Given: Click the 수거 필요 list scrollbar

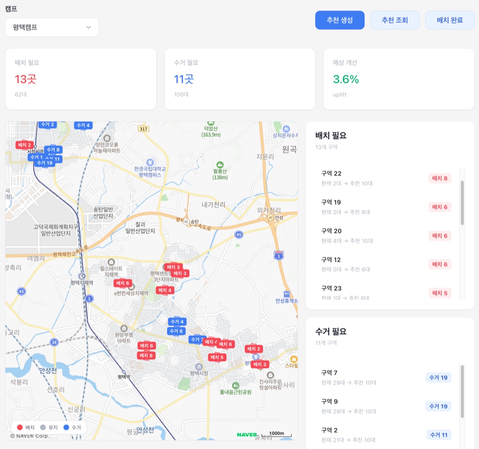Looking at the screenshot, I should (462, 392).
